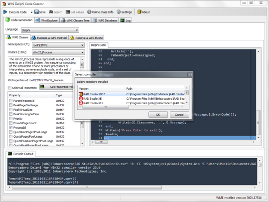269x202 pixels.
Task: Click console output horizontal scrollbar thumb
Action: click(87, 187)
